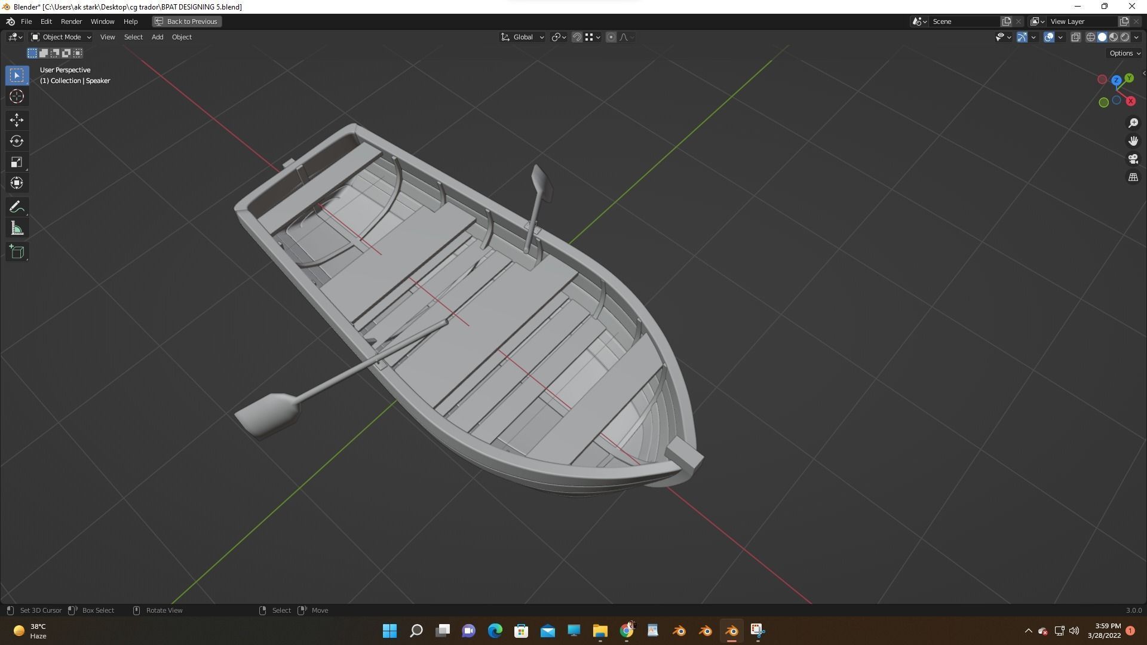Toggle the camera view icon
1147x645 pixels.
click(x=1133, y=159)
